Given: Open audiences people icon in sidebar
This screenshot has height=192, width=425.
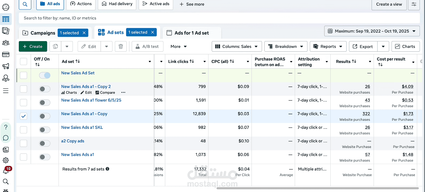Looking at the screenshot, I should [x=6, y=43].
